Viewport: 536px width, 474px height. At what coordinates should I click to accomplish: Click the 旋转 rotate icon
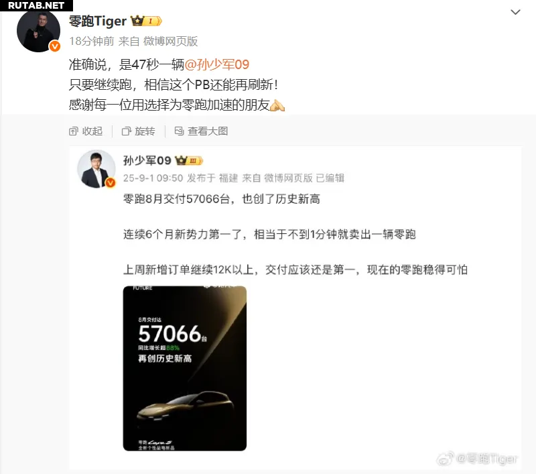(x=127, y=131)
